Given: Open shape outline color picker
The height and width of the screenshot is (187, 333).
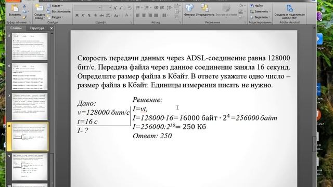Looking at the screenshot, I should click(241, 11).
